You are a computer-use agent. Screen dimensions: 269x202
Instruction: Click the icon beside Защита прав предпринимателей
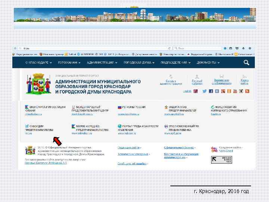coord(166,107)
